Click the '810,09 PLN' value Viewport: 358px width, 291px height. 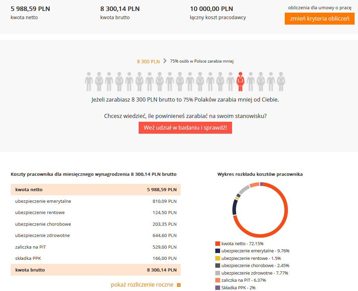(x=164, y=201)
